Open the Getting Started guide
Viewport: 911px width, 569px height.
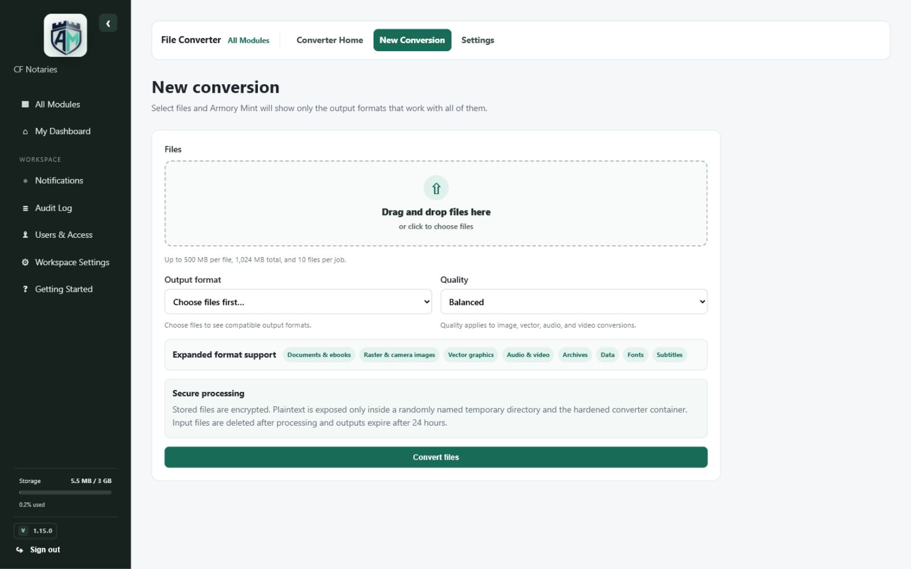click(x=65, y=289)
